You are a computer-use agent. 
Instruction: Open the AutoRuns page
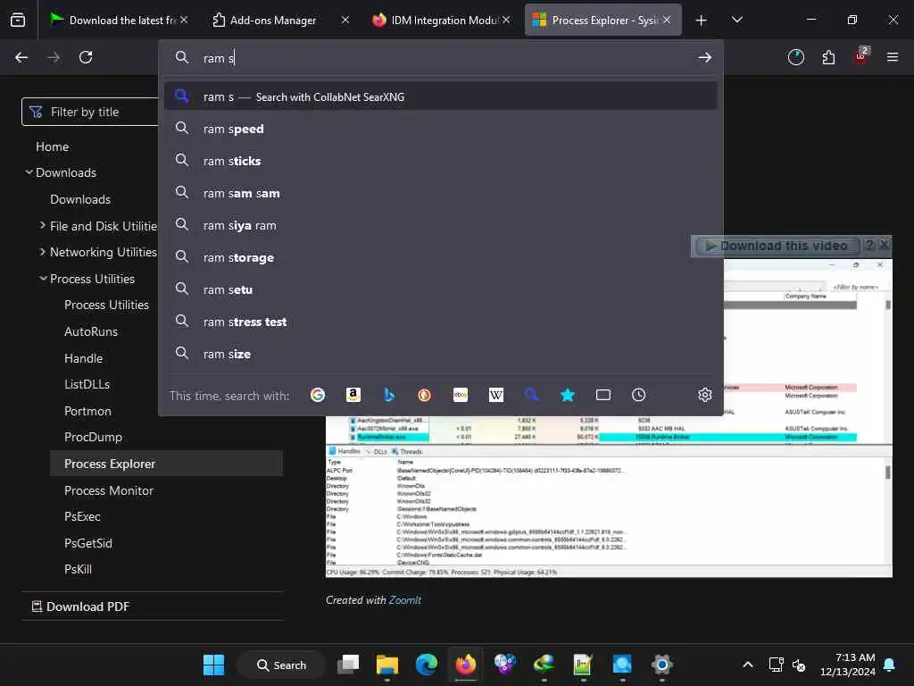[91, 331]
